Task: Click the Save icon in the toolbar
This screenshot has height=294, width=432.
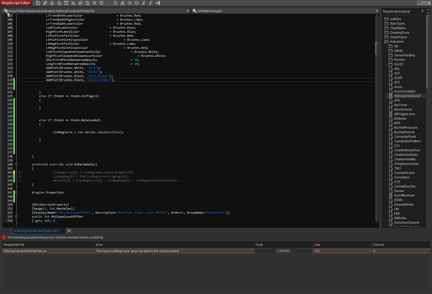Action: (x=38, y=3)
